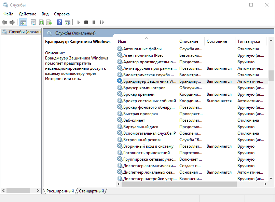Click Службы (локальные) panel header

click(75, 33)
